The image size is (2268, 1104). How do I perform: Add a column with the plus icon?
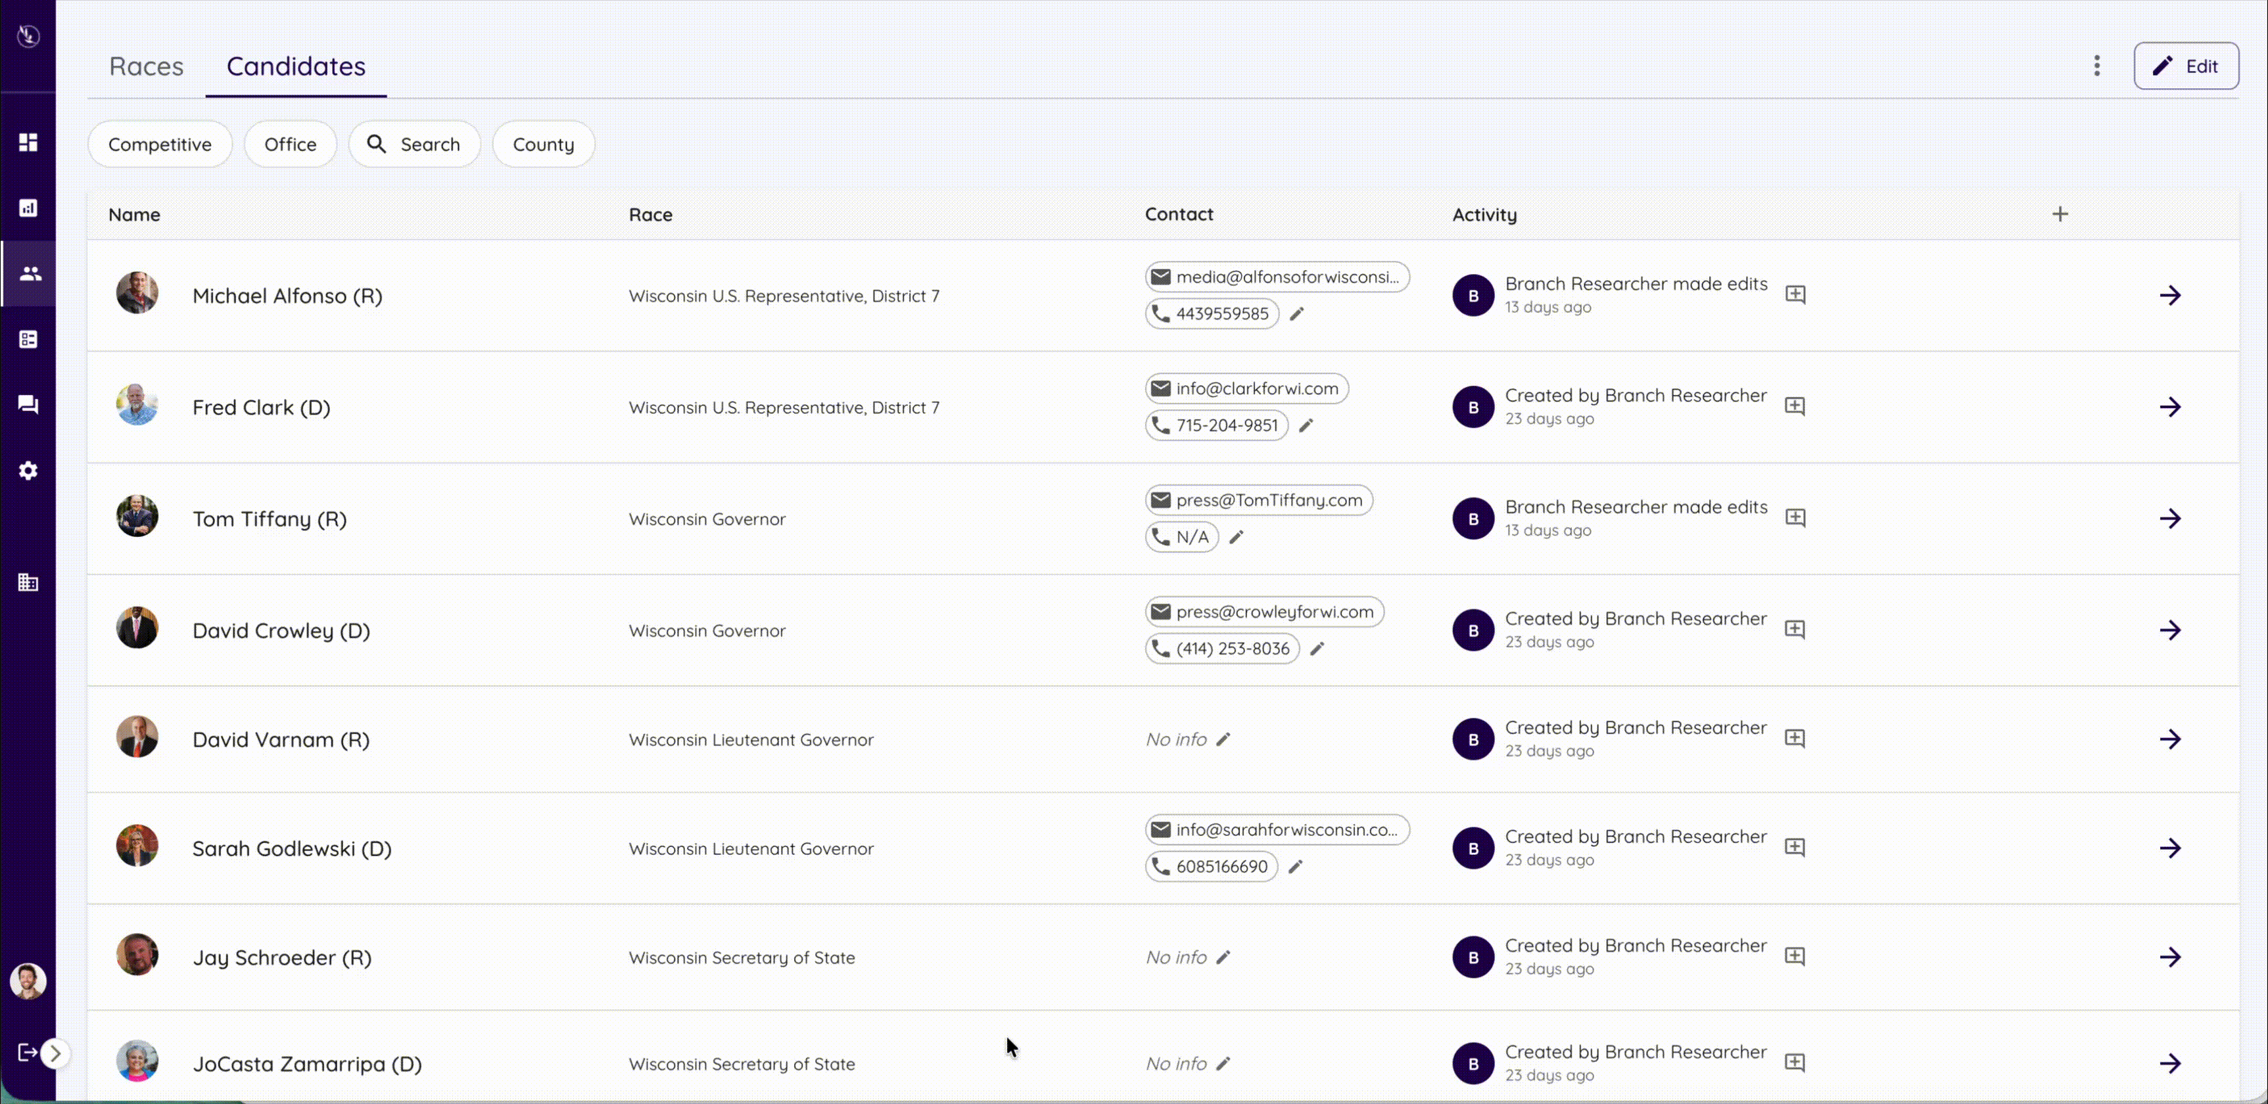point(2060,214)
